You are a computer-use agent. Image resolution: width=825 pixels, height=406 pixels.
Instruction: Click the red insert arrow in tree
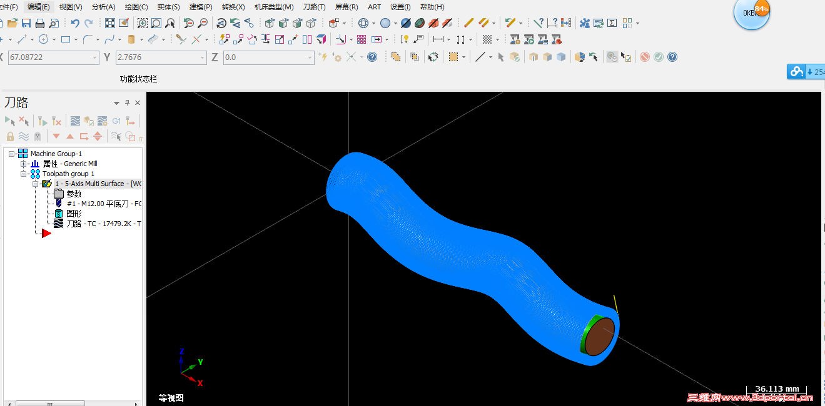tap(46, 233)
